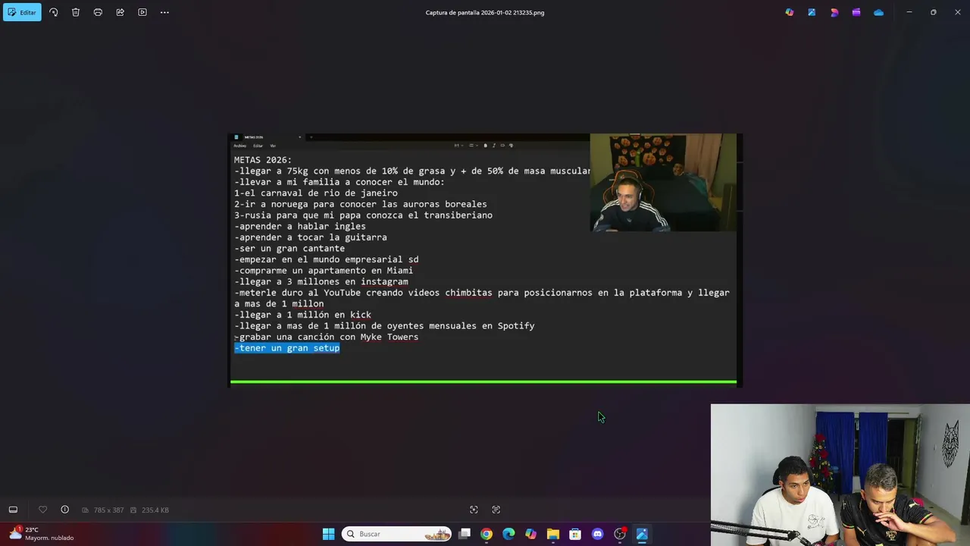Viewport: 970px width, 546px height.
Task: Click the '1-el carnaval de rio de janeiro' line
Action: click(315, 193)
